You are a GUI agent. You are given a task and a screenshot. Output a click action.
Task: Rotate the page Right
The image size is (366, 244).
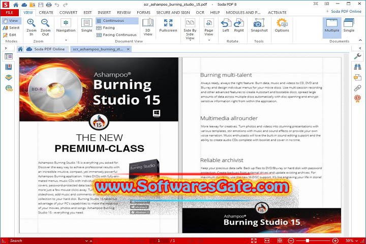click(x=239, y=25)
